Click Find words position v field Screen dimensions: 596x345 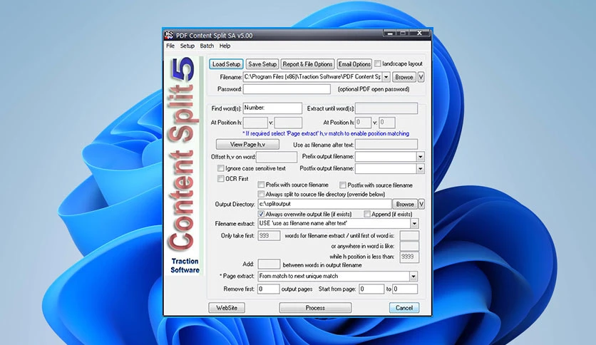coord(288,123)
